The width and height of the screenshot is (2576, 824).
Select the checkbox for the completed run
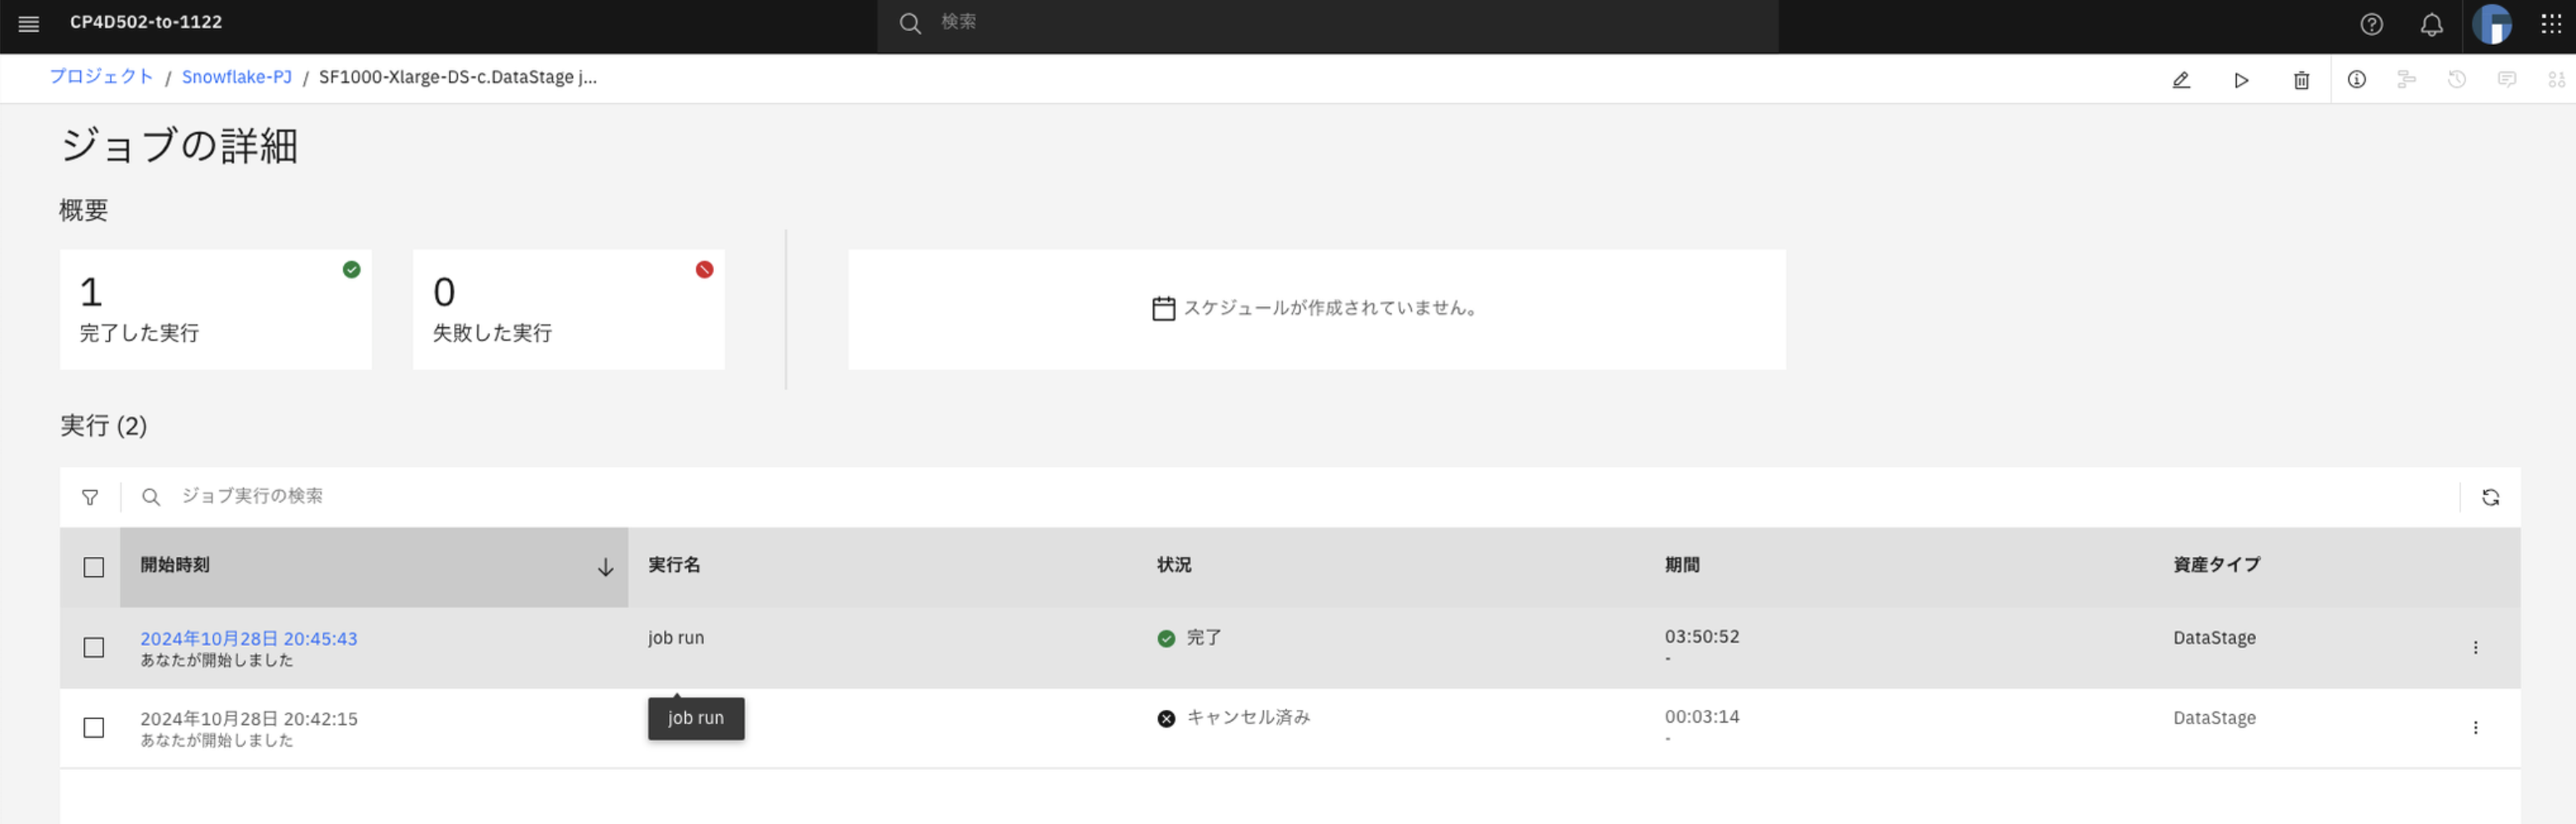93,648
